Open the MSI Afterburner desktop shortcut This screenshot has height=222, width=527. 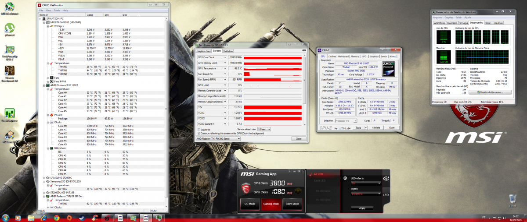tap(10, 9)
